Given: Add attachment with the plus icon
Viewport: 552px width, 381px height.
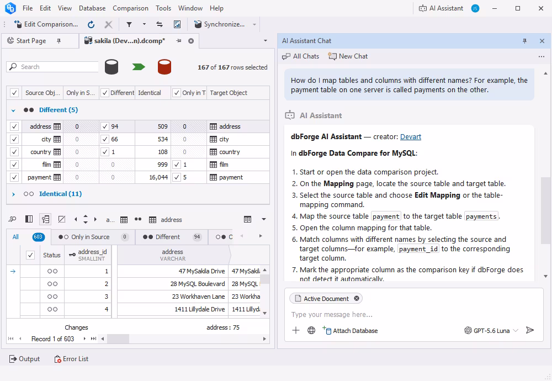Looking at the screenshot, I should (296, 330).
